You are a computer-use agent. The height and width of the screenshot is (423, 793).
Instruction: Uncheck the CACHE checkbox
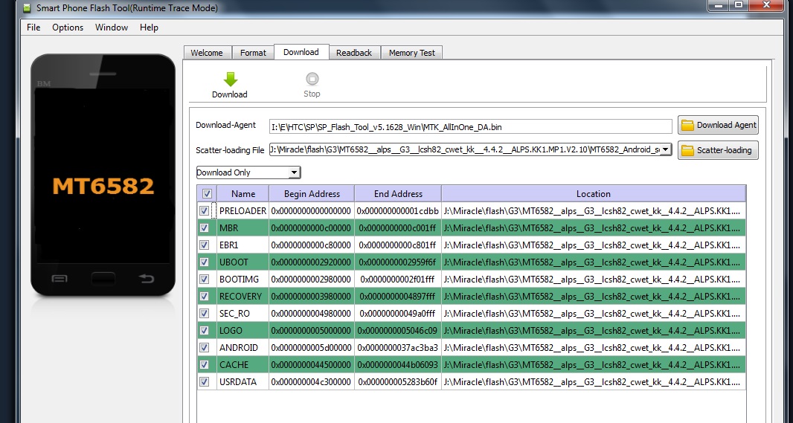pos(205,364)
